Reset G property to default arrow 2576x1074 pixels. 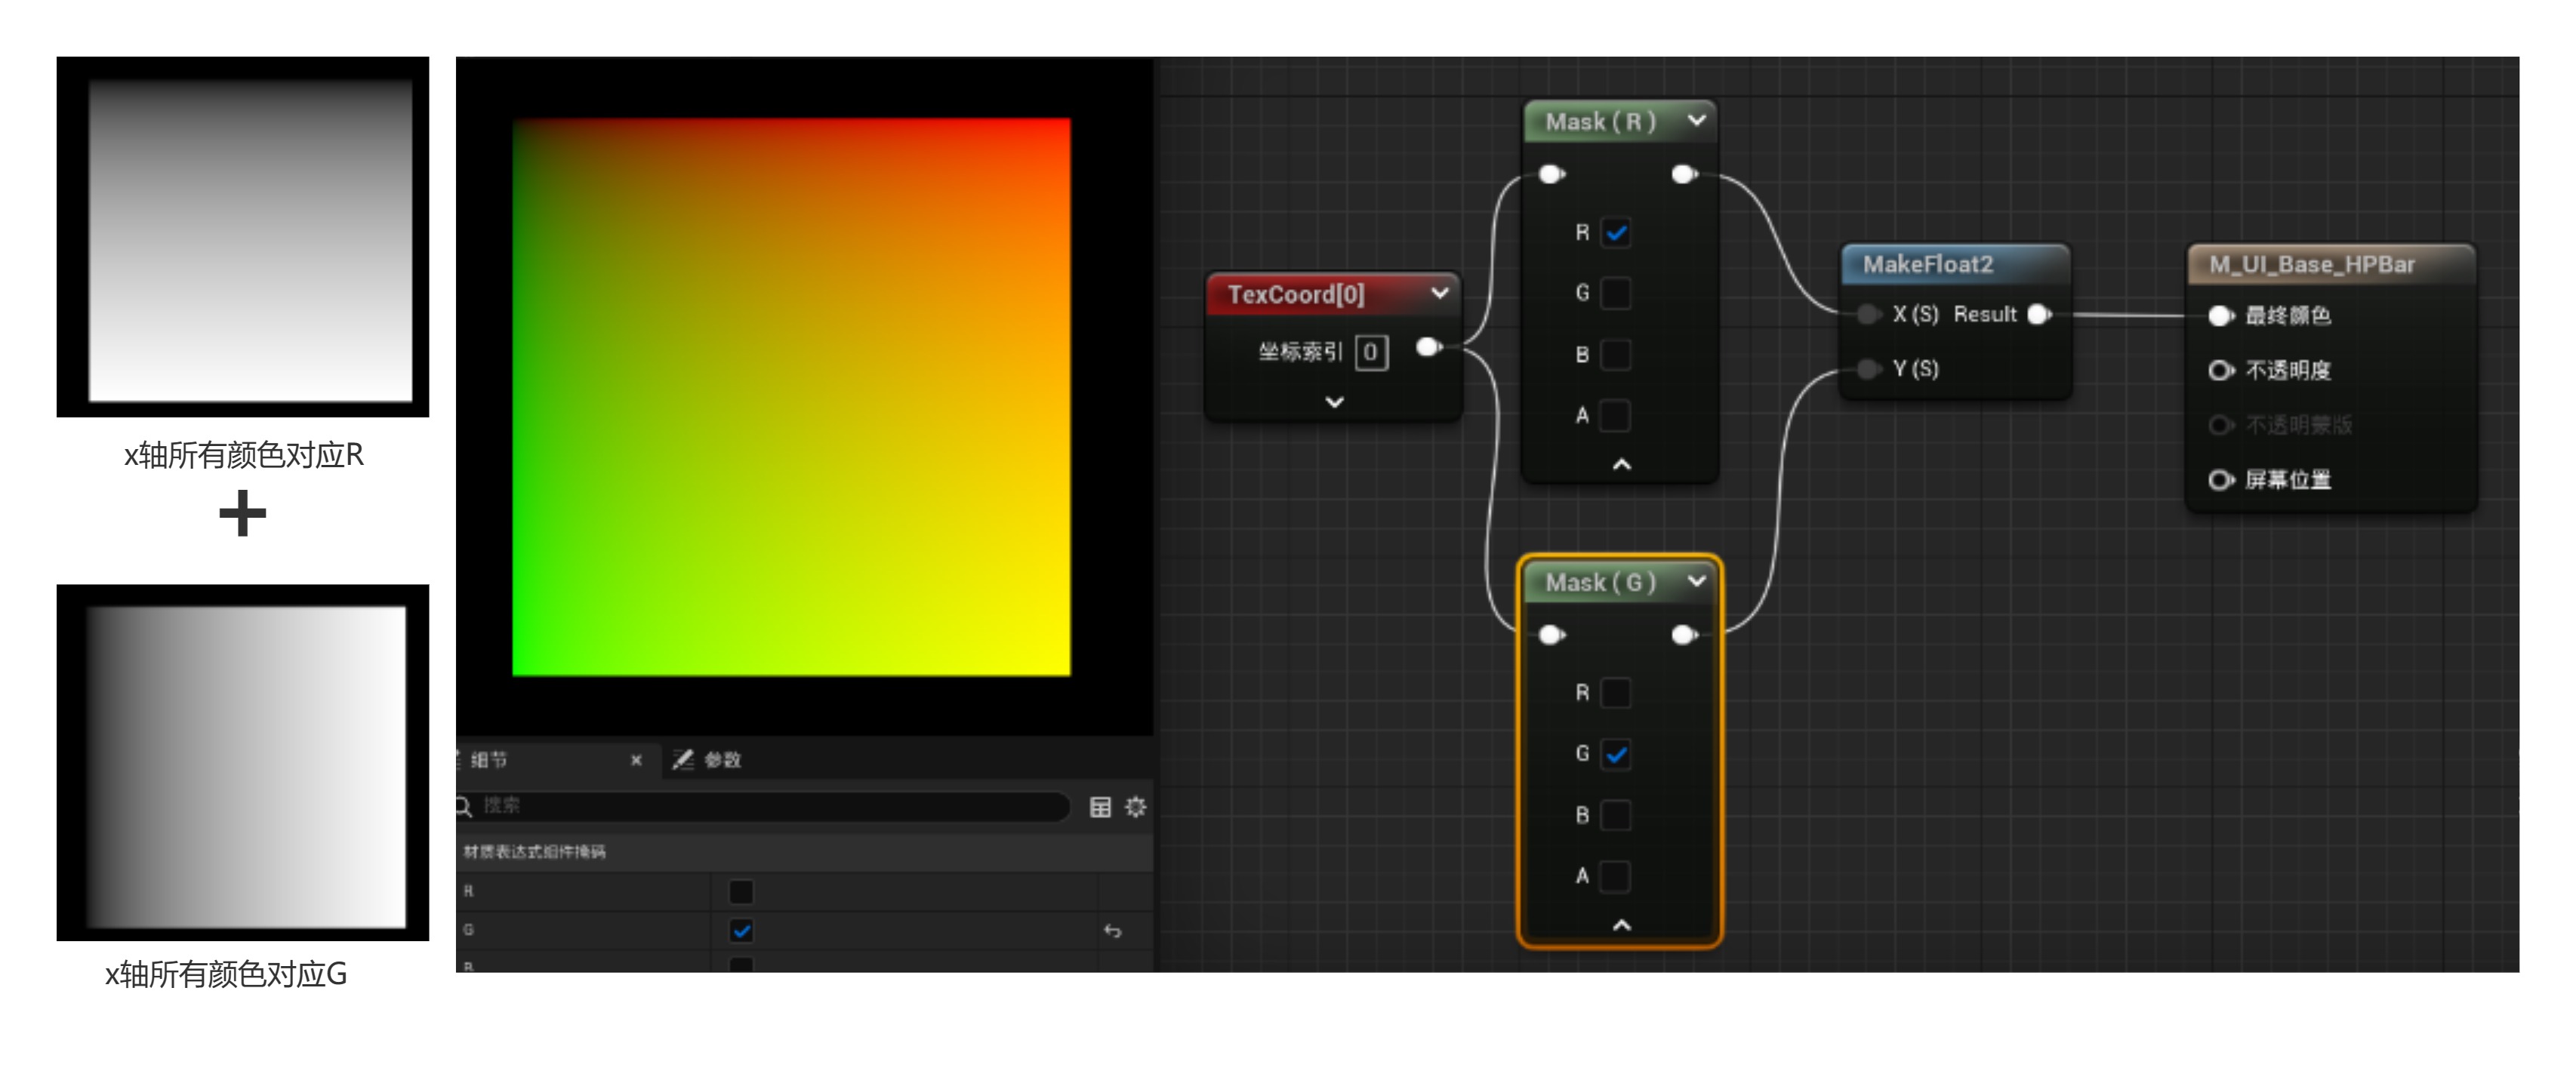tap(1112, 931)
